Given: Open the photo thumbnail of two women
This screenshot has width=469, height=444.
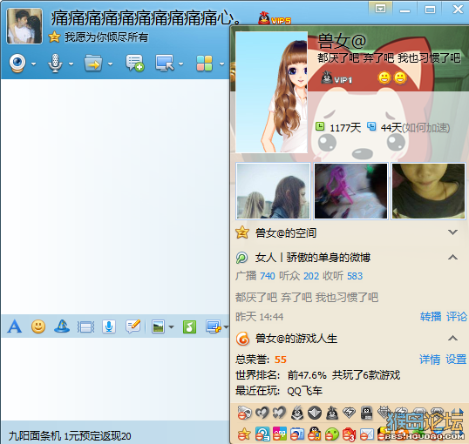Looking at the screenshot, I should coord(274,191).
